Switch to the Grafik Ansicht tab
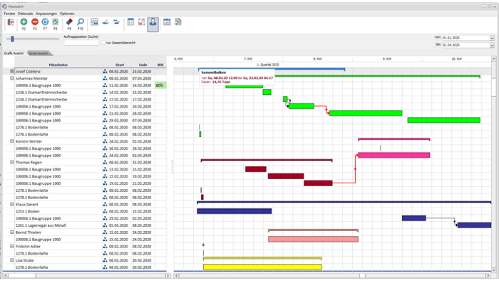Viewport: 499px width, 281px height. point(14,53)
